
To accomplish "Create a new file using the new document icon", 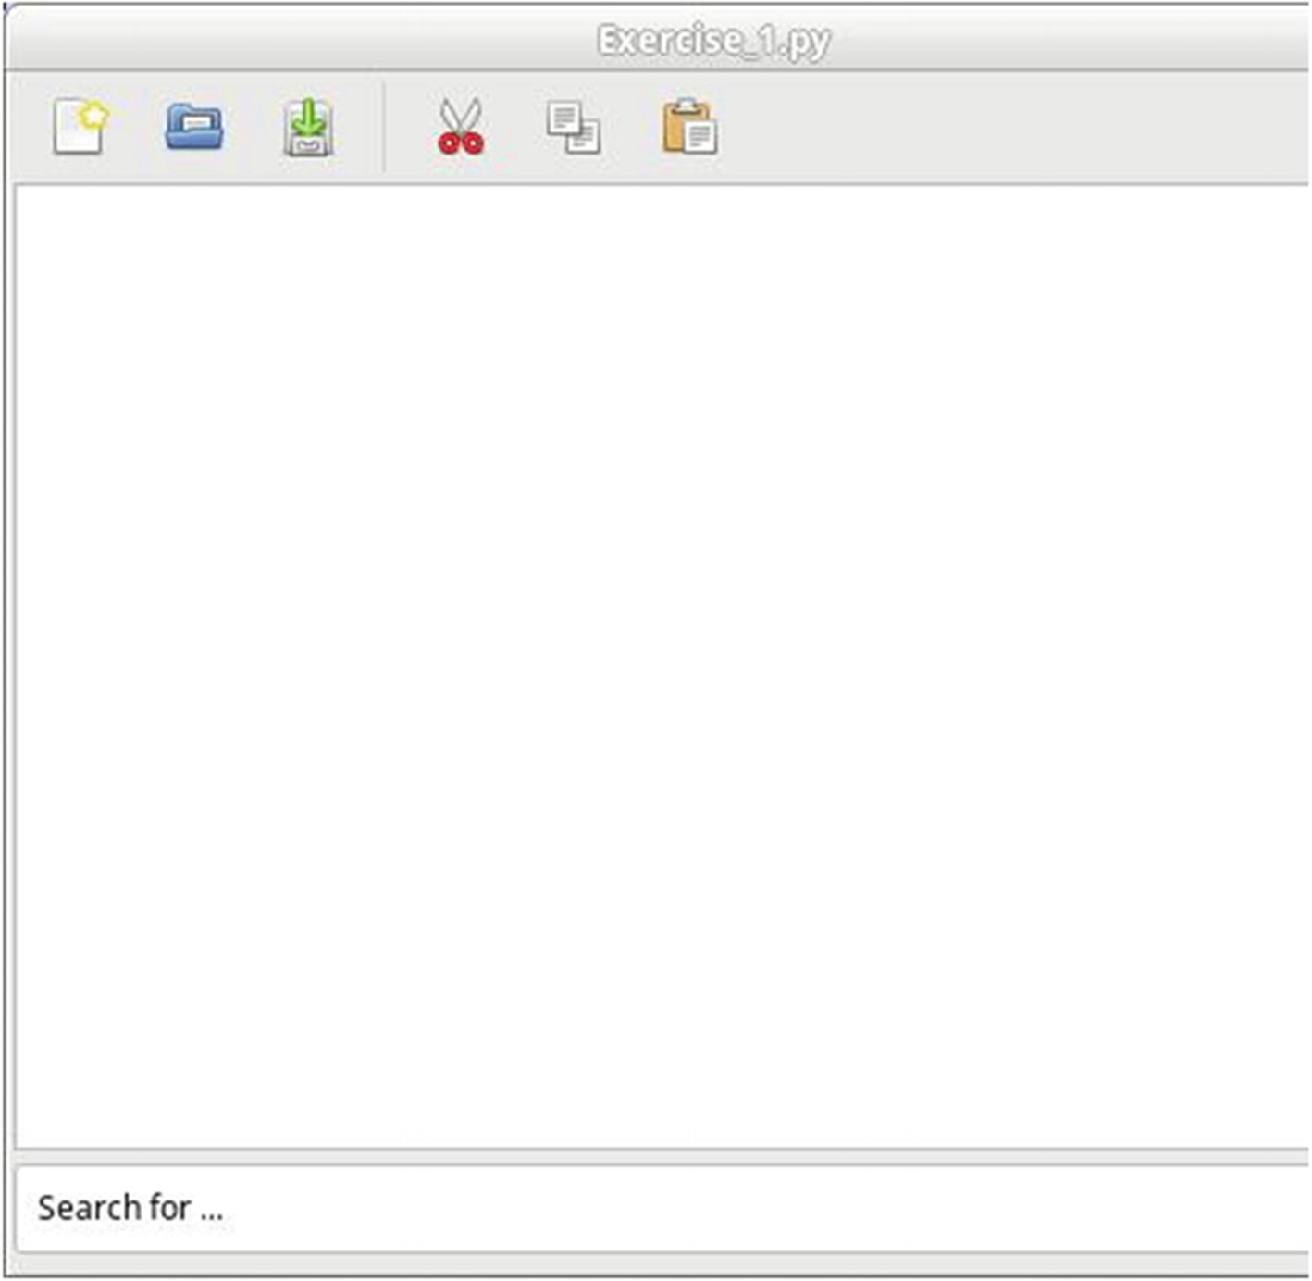I will coord(81,128).
